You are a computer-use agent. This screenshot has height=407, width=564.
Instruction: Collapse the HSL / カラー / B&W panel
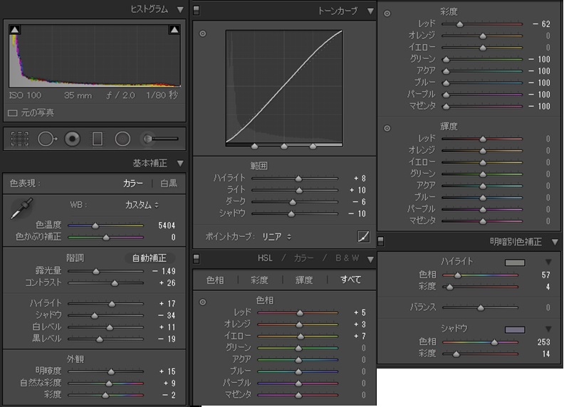pyautogui.click(x=370, y=259)
